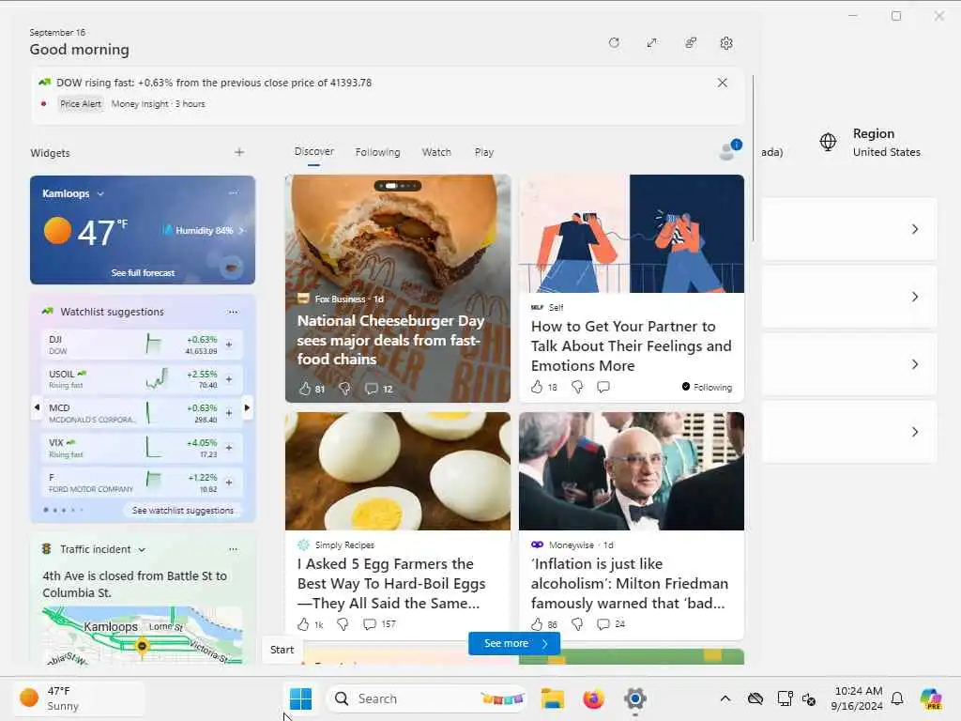Image resolution: width=961 pixels, height=721 pixels.
Task: Like the hard-boil eggs article
Action: [303, 624]
